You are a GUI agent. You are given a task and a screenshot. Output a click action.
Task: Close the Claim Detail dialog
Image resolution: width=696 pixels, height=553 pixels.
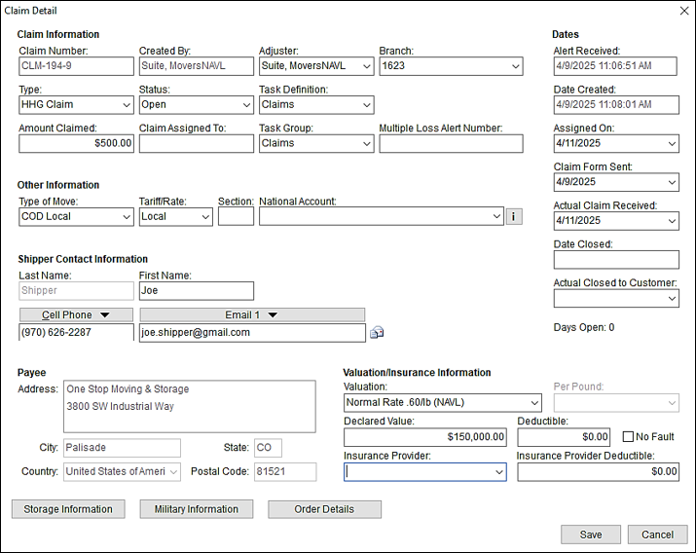(x=682, y=10)
